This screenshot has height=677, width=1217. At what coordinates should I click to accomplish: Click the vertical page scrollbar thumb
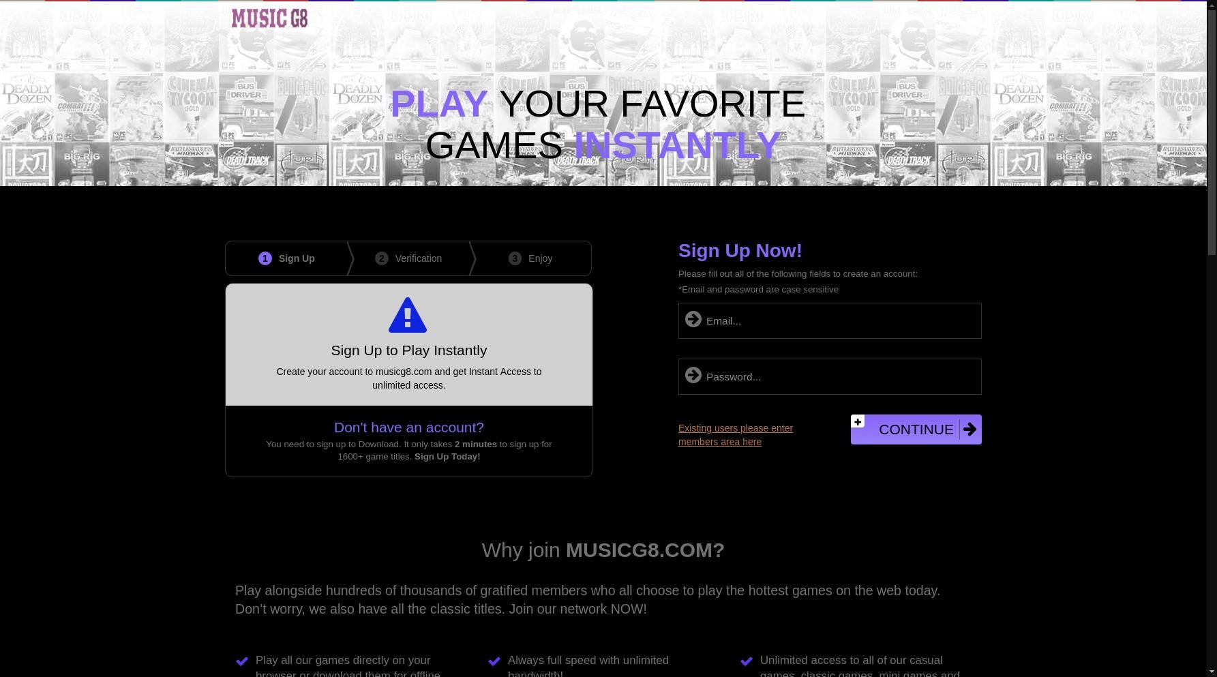1212,128
